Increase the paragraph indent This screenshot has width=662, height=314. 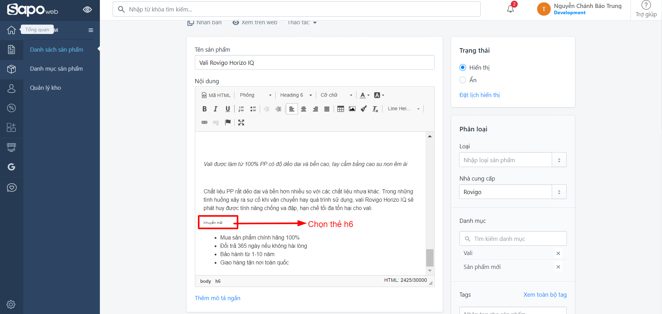coord(278,109)
